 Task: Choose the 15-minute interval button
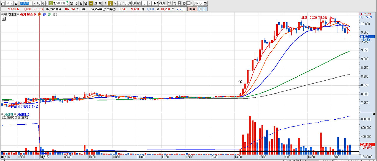pyautogui.click(x=125, y=3)
